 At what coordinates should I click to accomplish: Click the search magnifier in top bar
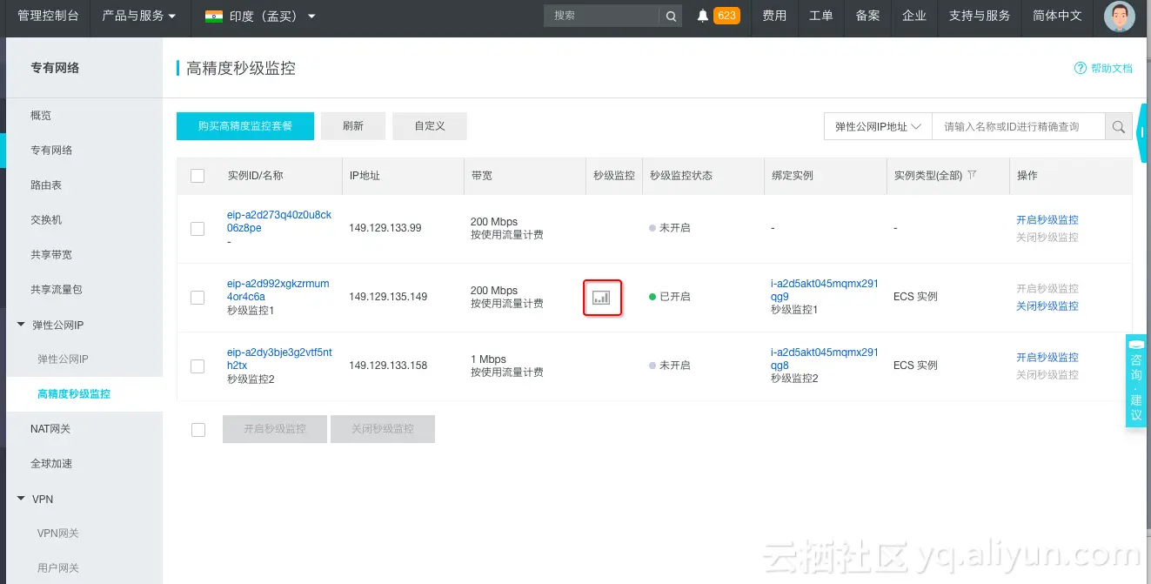coord(671,16)
